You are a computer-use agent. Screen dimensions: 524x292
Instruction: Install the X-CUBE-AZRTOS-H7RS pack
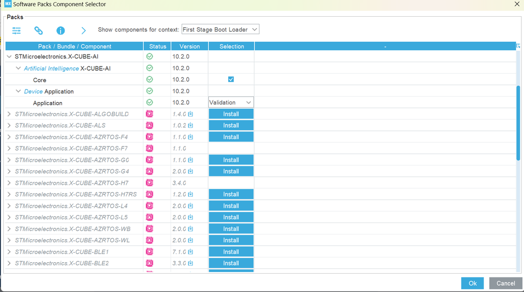[231, 194]
